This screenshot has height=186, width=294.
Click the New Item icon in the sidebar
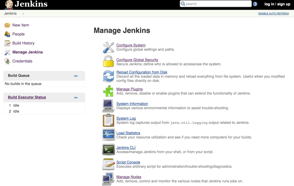[x=7, y=25]
